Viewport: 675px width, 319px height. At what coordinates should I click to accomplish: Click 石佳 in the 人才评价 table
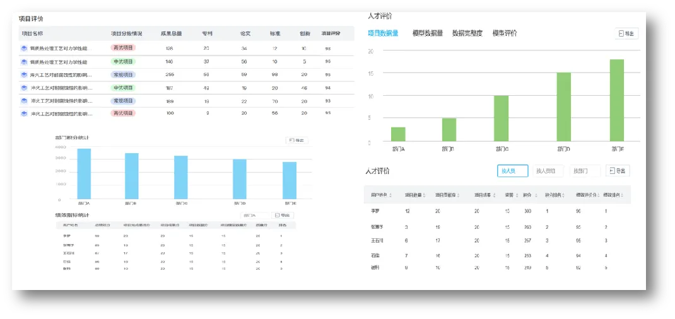(x=375, y=255)
